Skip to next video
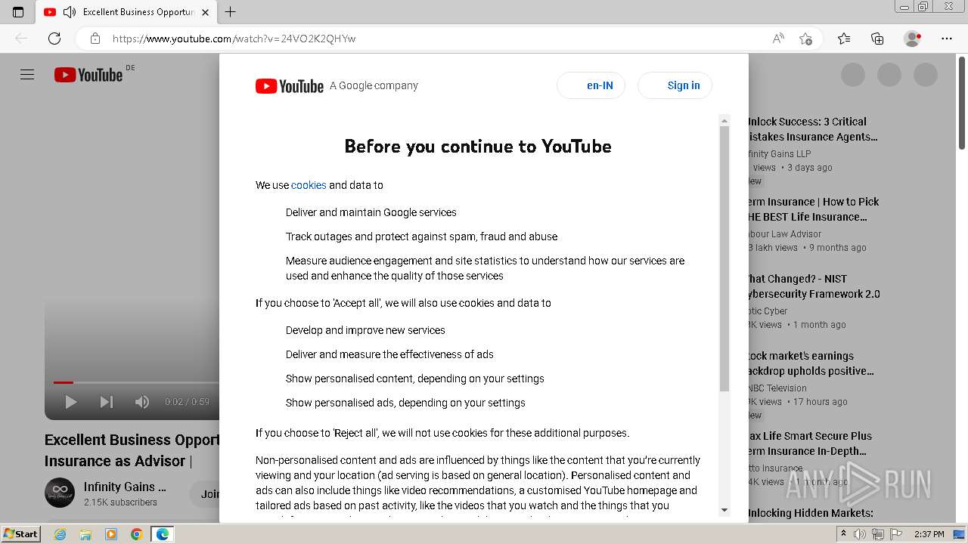 107,402
